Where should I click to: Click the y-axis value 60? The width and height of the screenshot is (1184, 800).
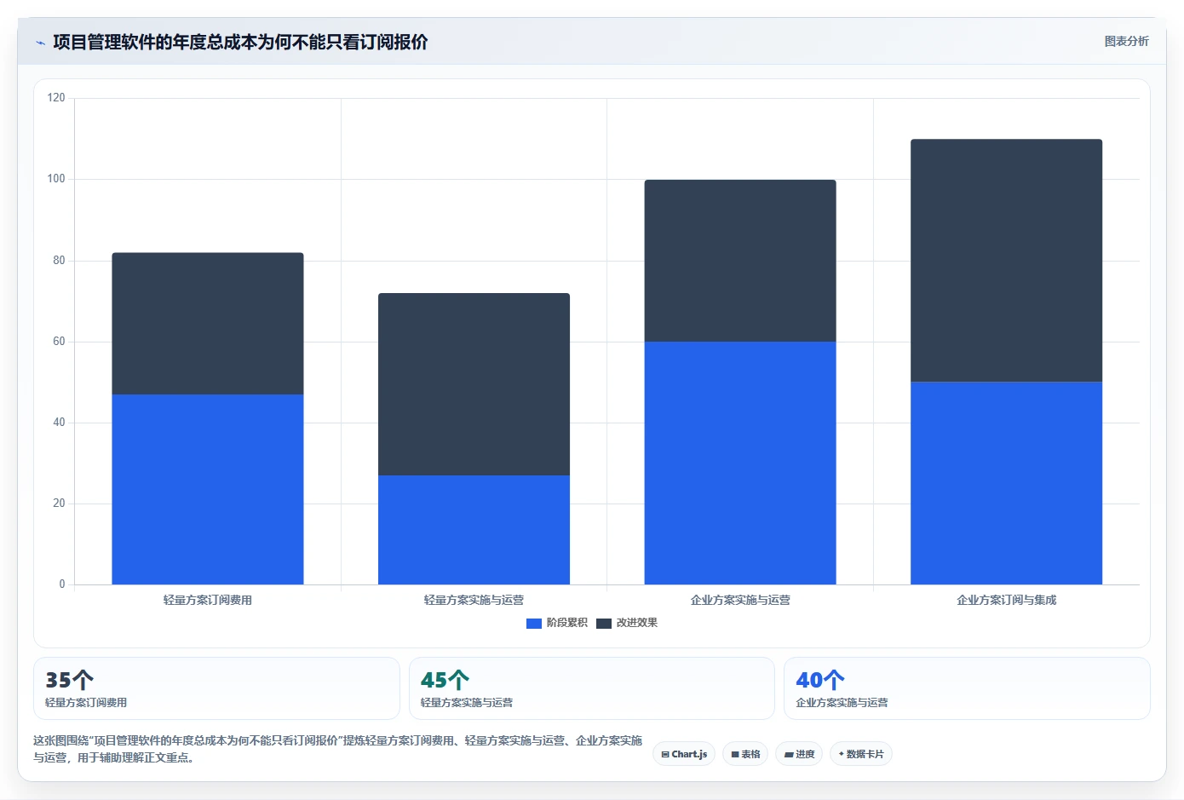coord(59,342)
